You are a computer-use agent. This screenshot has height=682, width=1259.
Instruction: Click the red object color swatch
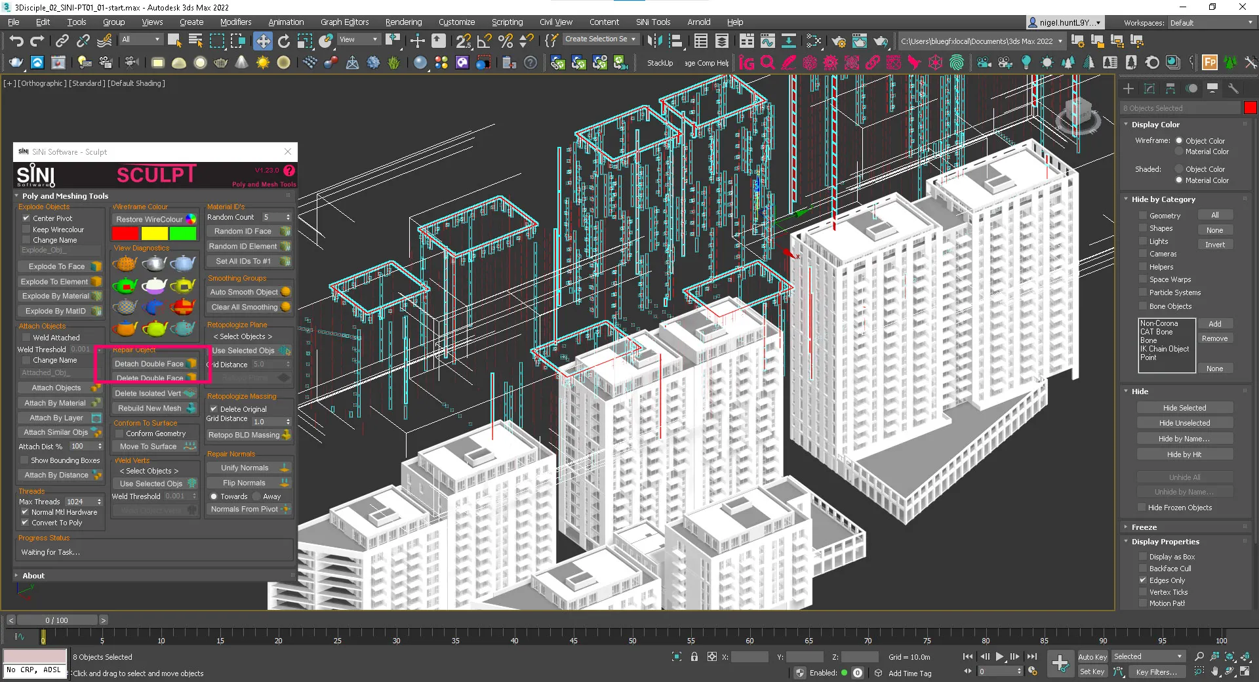(x=1250, y=108)
